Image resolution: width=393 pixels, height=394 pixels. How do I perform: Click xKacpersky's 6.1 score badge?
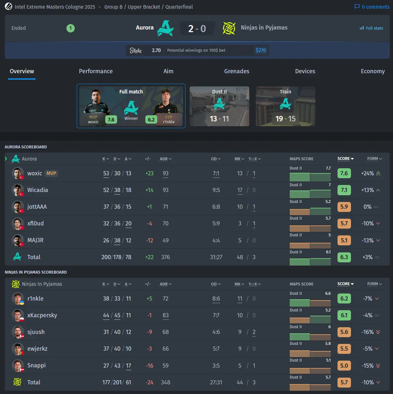(x=344, y=315)
